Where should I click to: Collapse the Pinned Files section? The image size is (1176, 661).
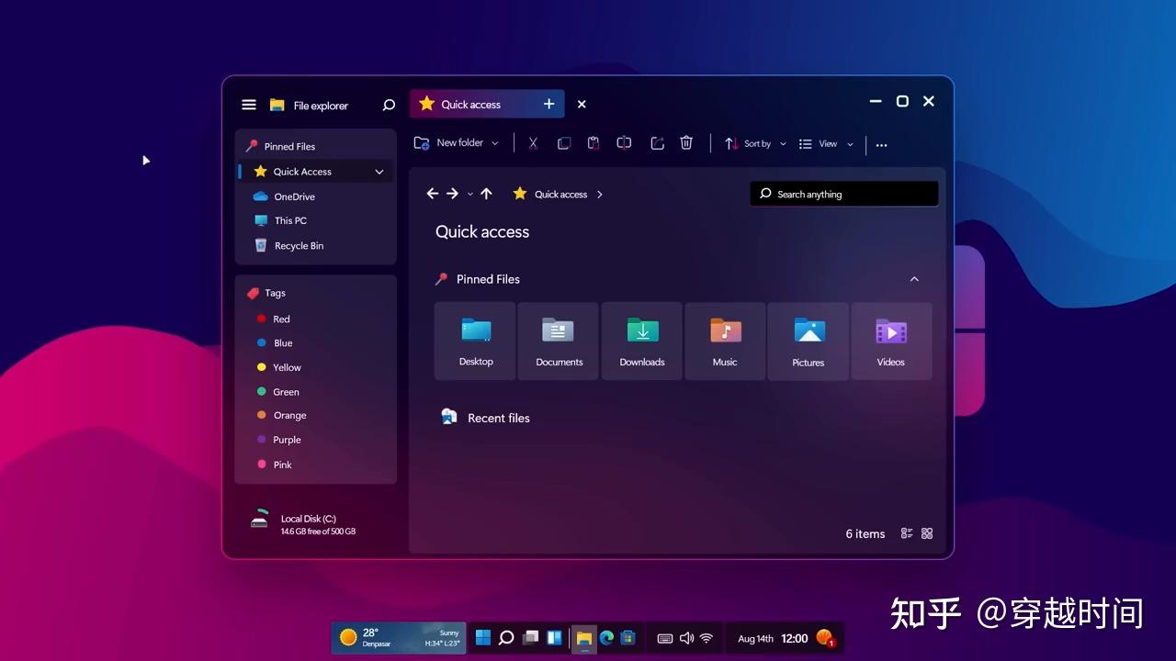914,279
